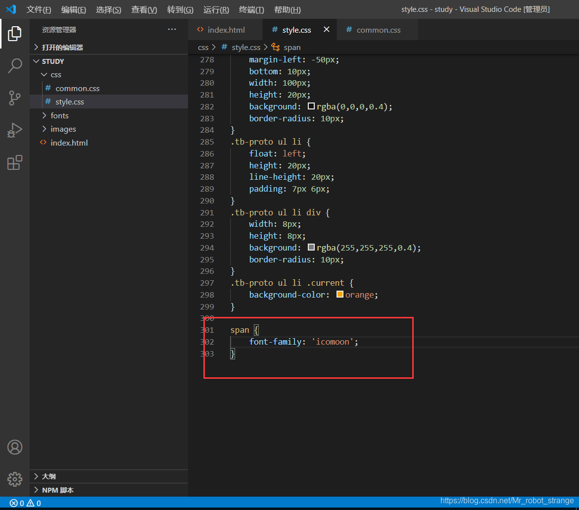Open Run and Debug view icon
Screen dimensions: 579x510
[15, 130]
